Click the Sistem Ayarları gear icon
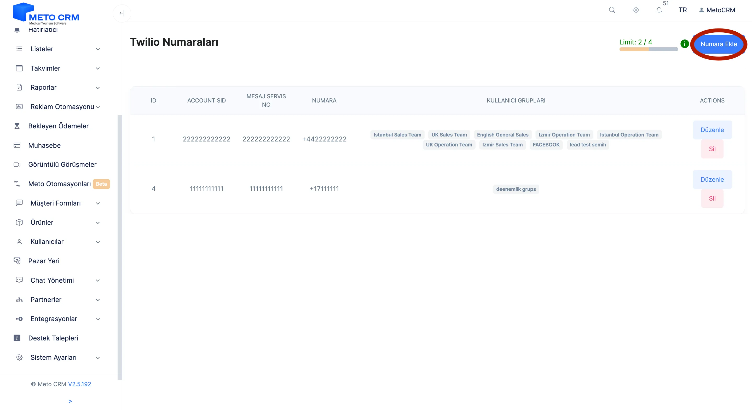This screenshot has height=410, width=752. click(19, 357)
